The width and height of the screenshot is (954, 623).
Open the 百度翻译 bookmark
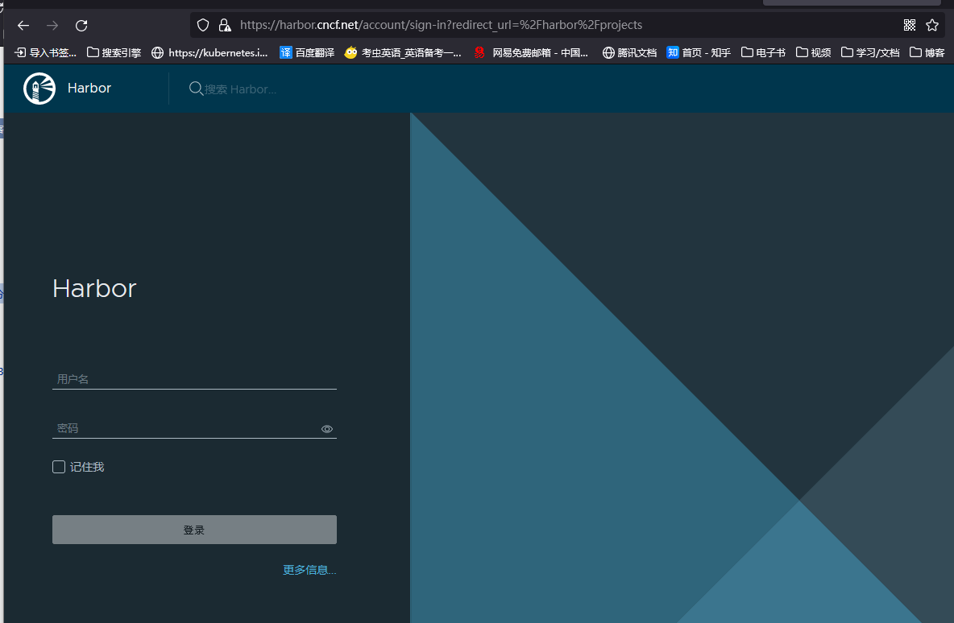[307, 53]
